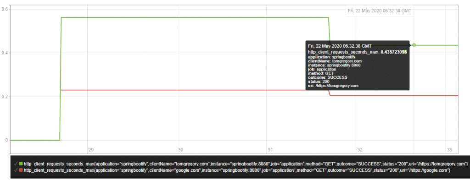Click the tooltip status 200 line
The height and width of the screenshot is (180, 470).
(x=319, y=82)
